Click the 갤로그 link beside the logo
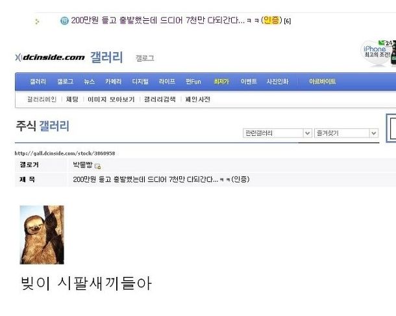The width and height of the screenshot is (396, 316). click(145, 58)
